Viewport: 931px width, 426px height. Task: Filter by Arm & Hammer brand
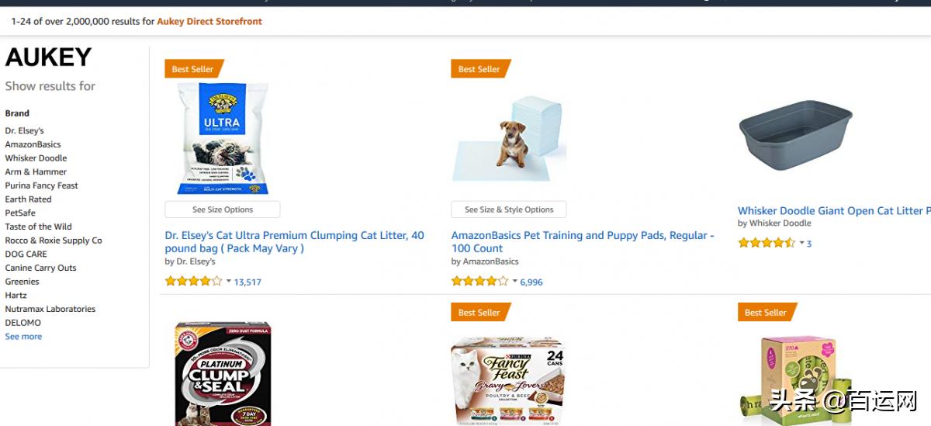36,172
